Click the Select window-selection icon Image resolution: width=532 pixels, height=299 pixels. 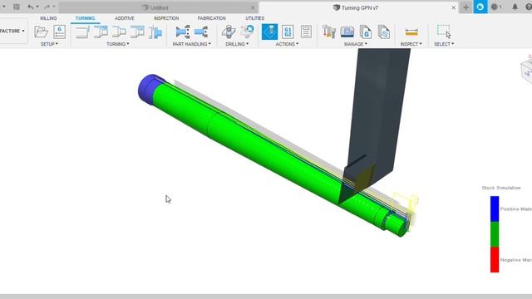click(444, 32)
